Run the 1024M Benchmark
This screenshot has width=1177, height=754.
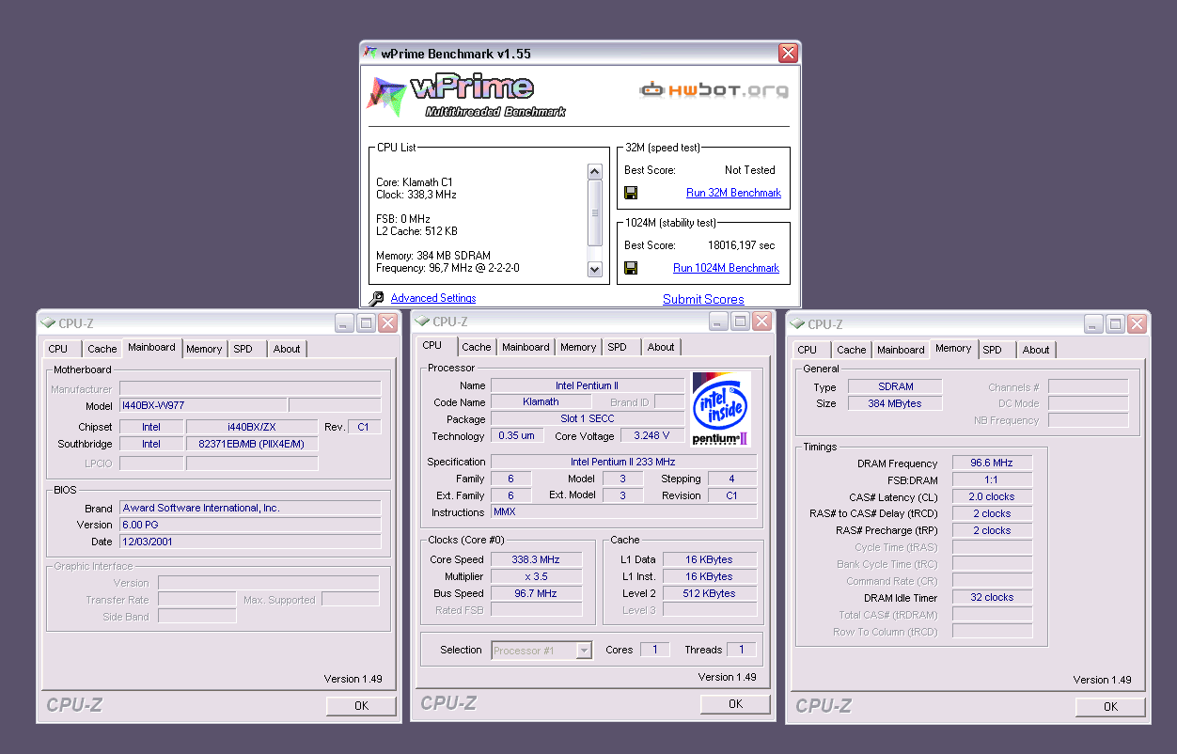726,268
